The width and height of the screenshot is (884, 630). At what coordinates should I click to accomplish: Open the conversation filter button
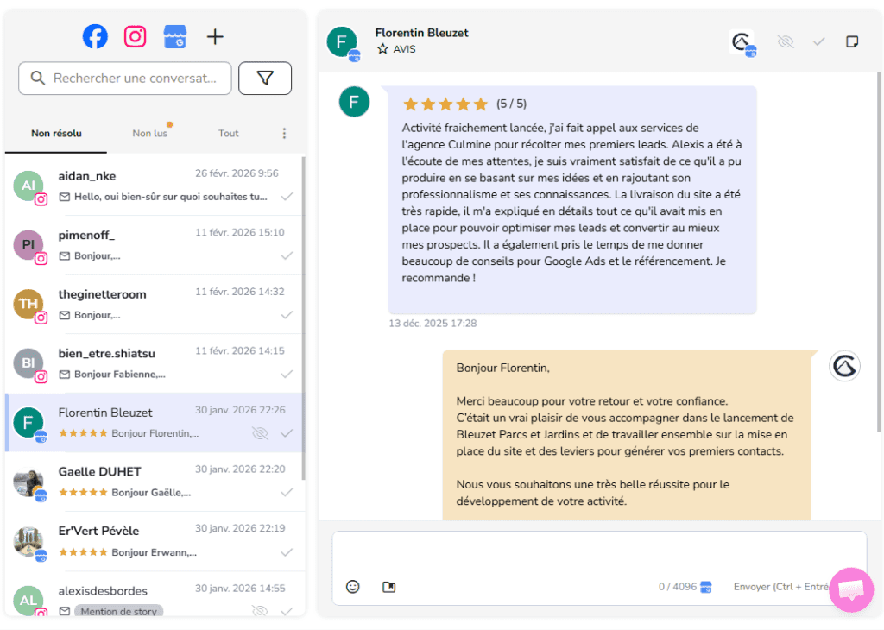pos(265,79)
